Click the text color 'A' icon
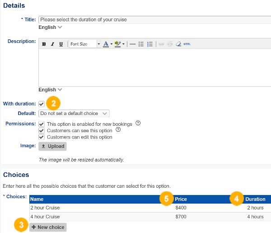The width and height of the screenshot is (271, 233). coord(106,44)
